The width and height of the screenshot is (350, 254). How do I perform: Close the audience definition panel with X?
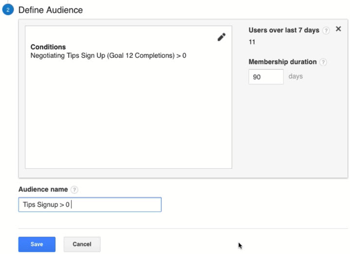[x=338, y=30]
